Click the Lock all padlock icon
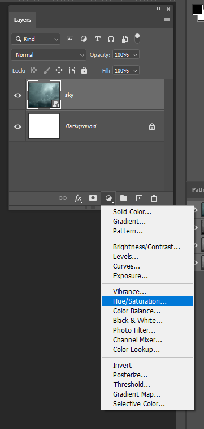This screenshot has height=429, width=204. [84, 71]
